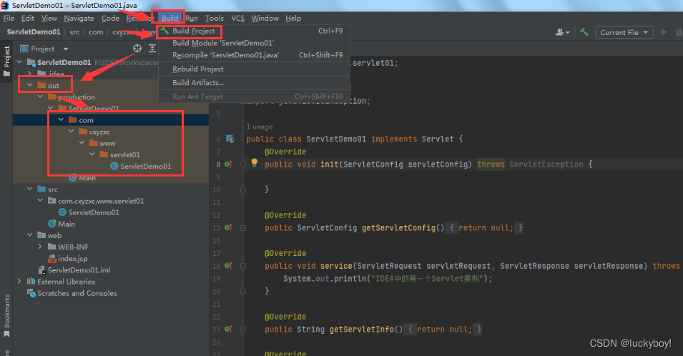
Task: Click the '1 usage' inlay hint
Action: tap(260, 127)
